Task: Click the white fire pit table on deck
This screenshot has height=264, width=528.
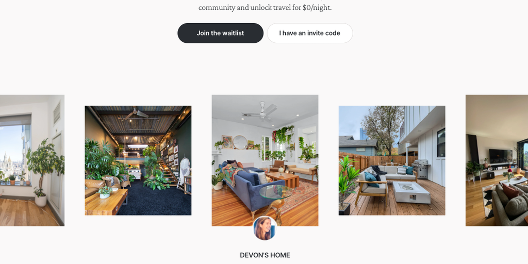Action: [x=411, y=192]
